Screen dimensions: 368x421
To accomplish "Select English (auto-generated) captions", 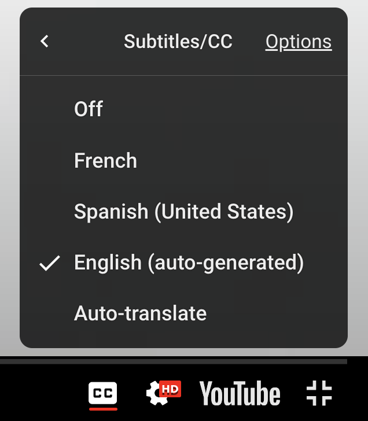I will tap(189, 263).
